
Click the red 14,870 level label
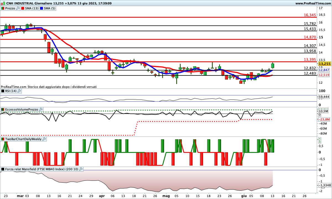pyautogui.click(x=310, y=37)
